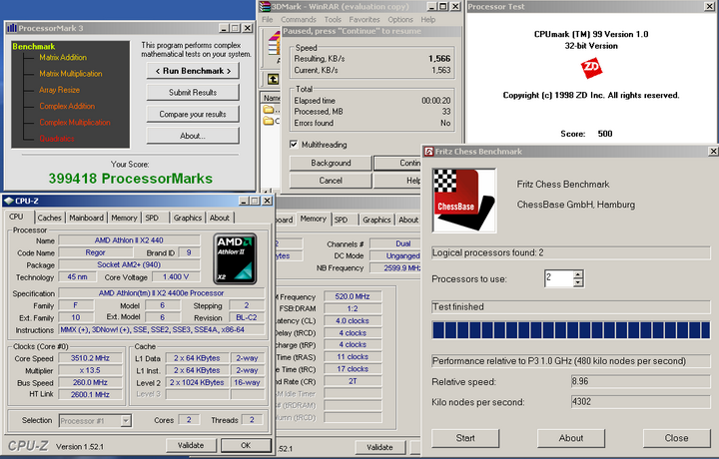
Task: Click the Benchmark root tree node
Action: point(34,46)
